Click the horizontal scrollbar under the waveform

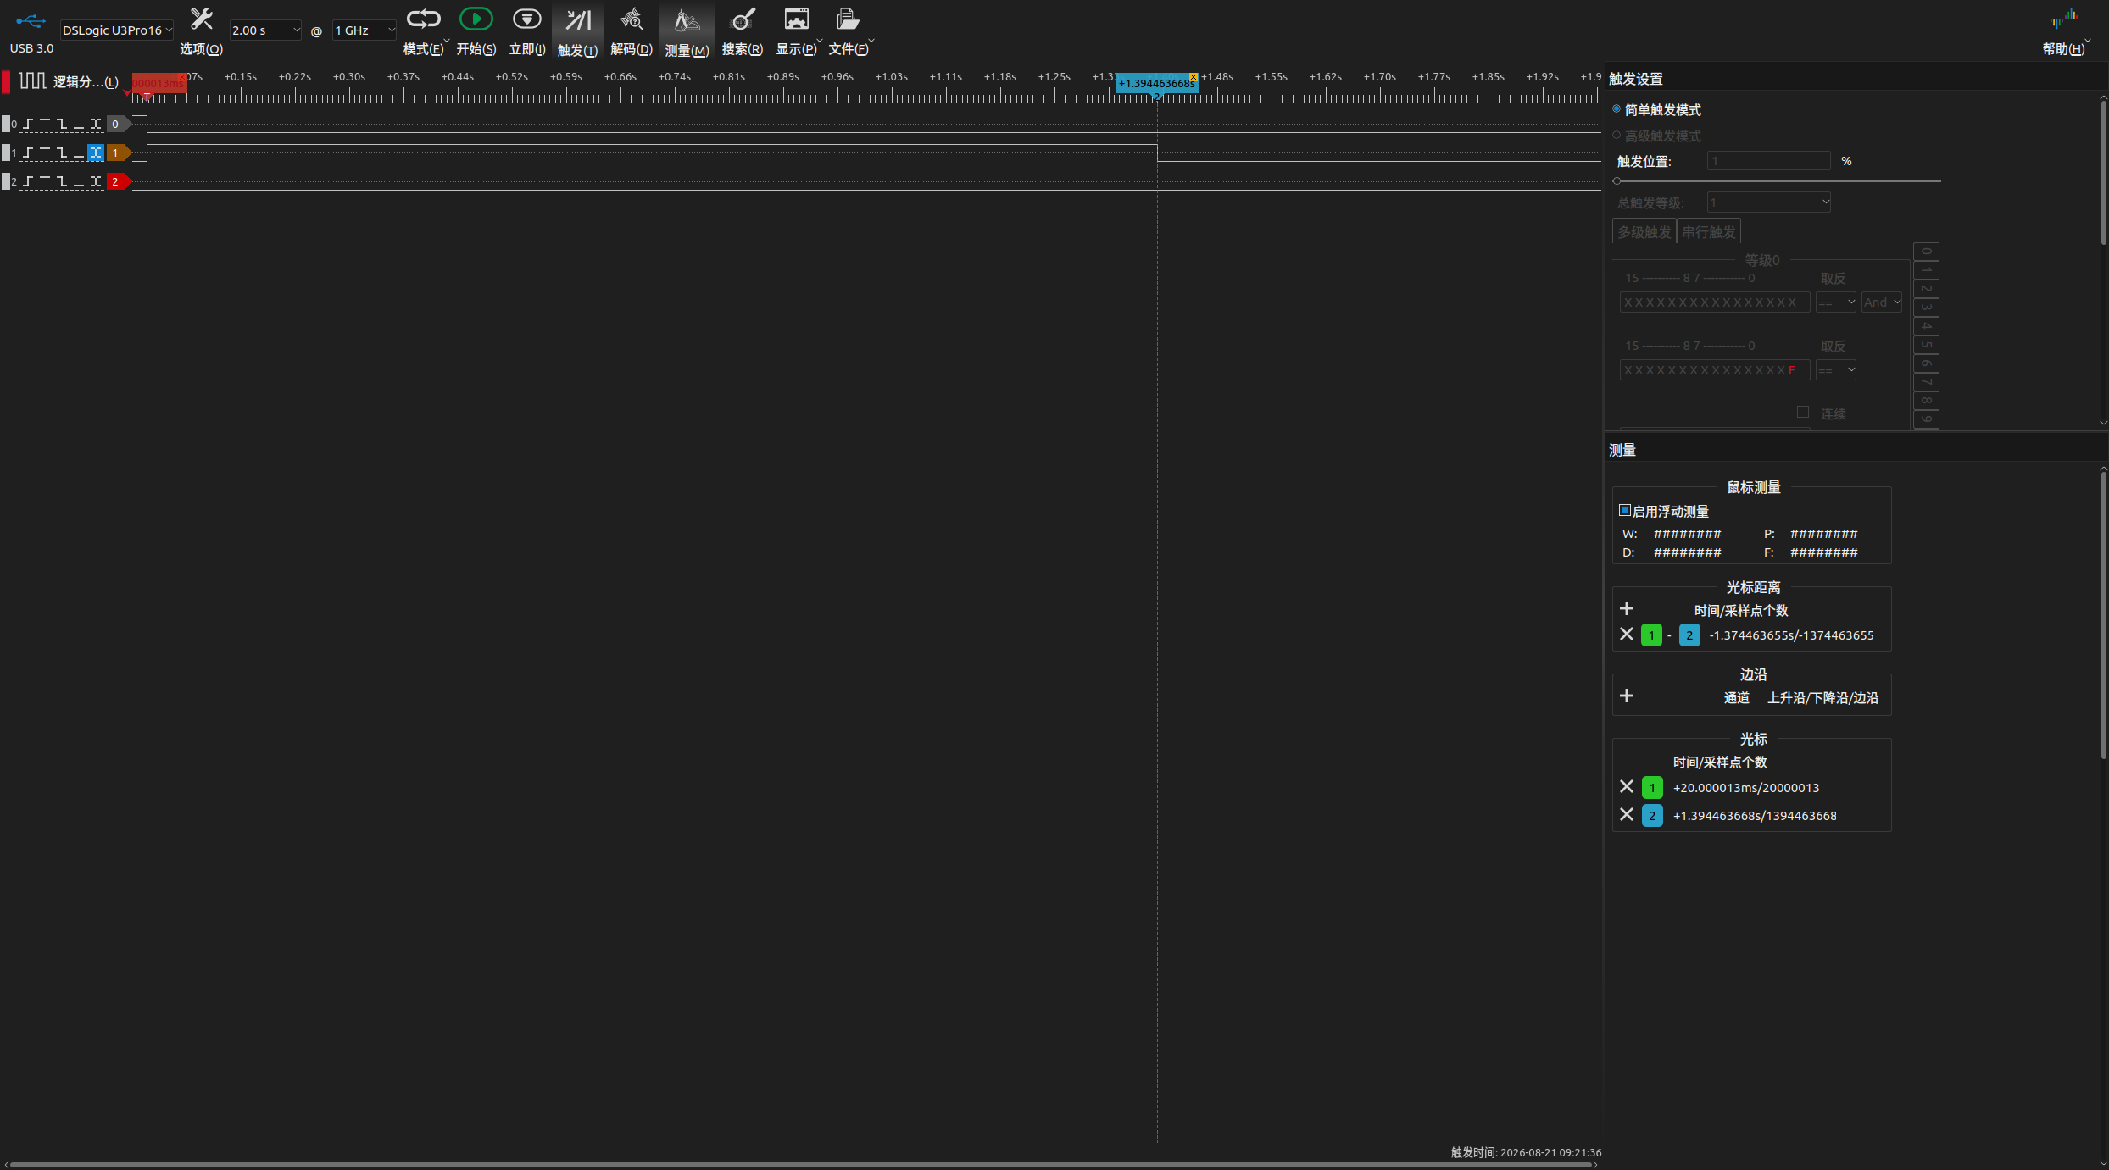[x=800, y=1165]
